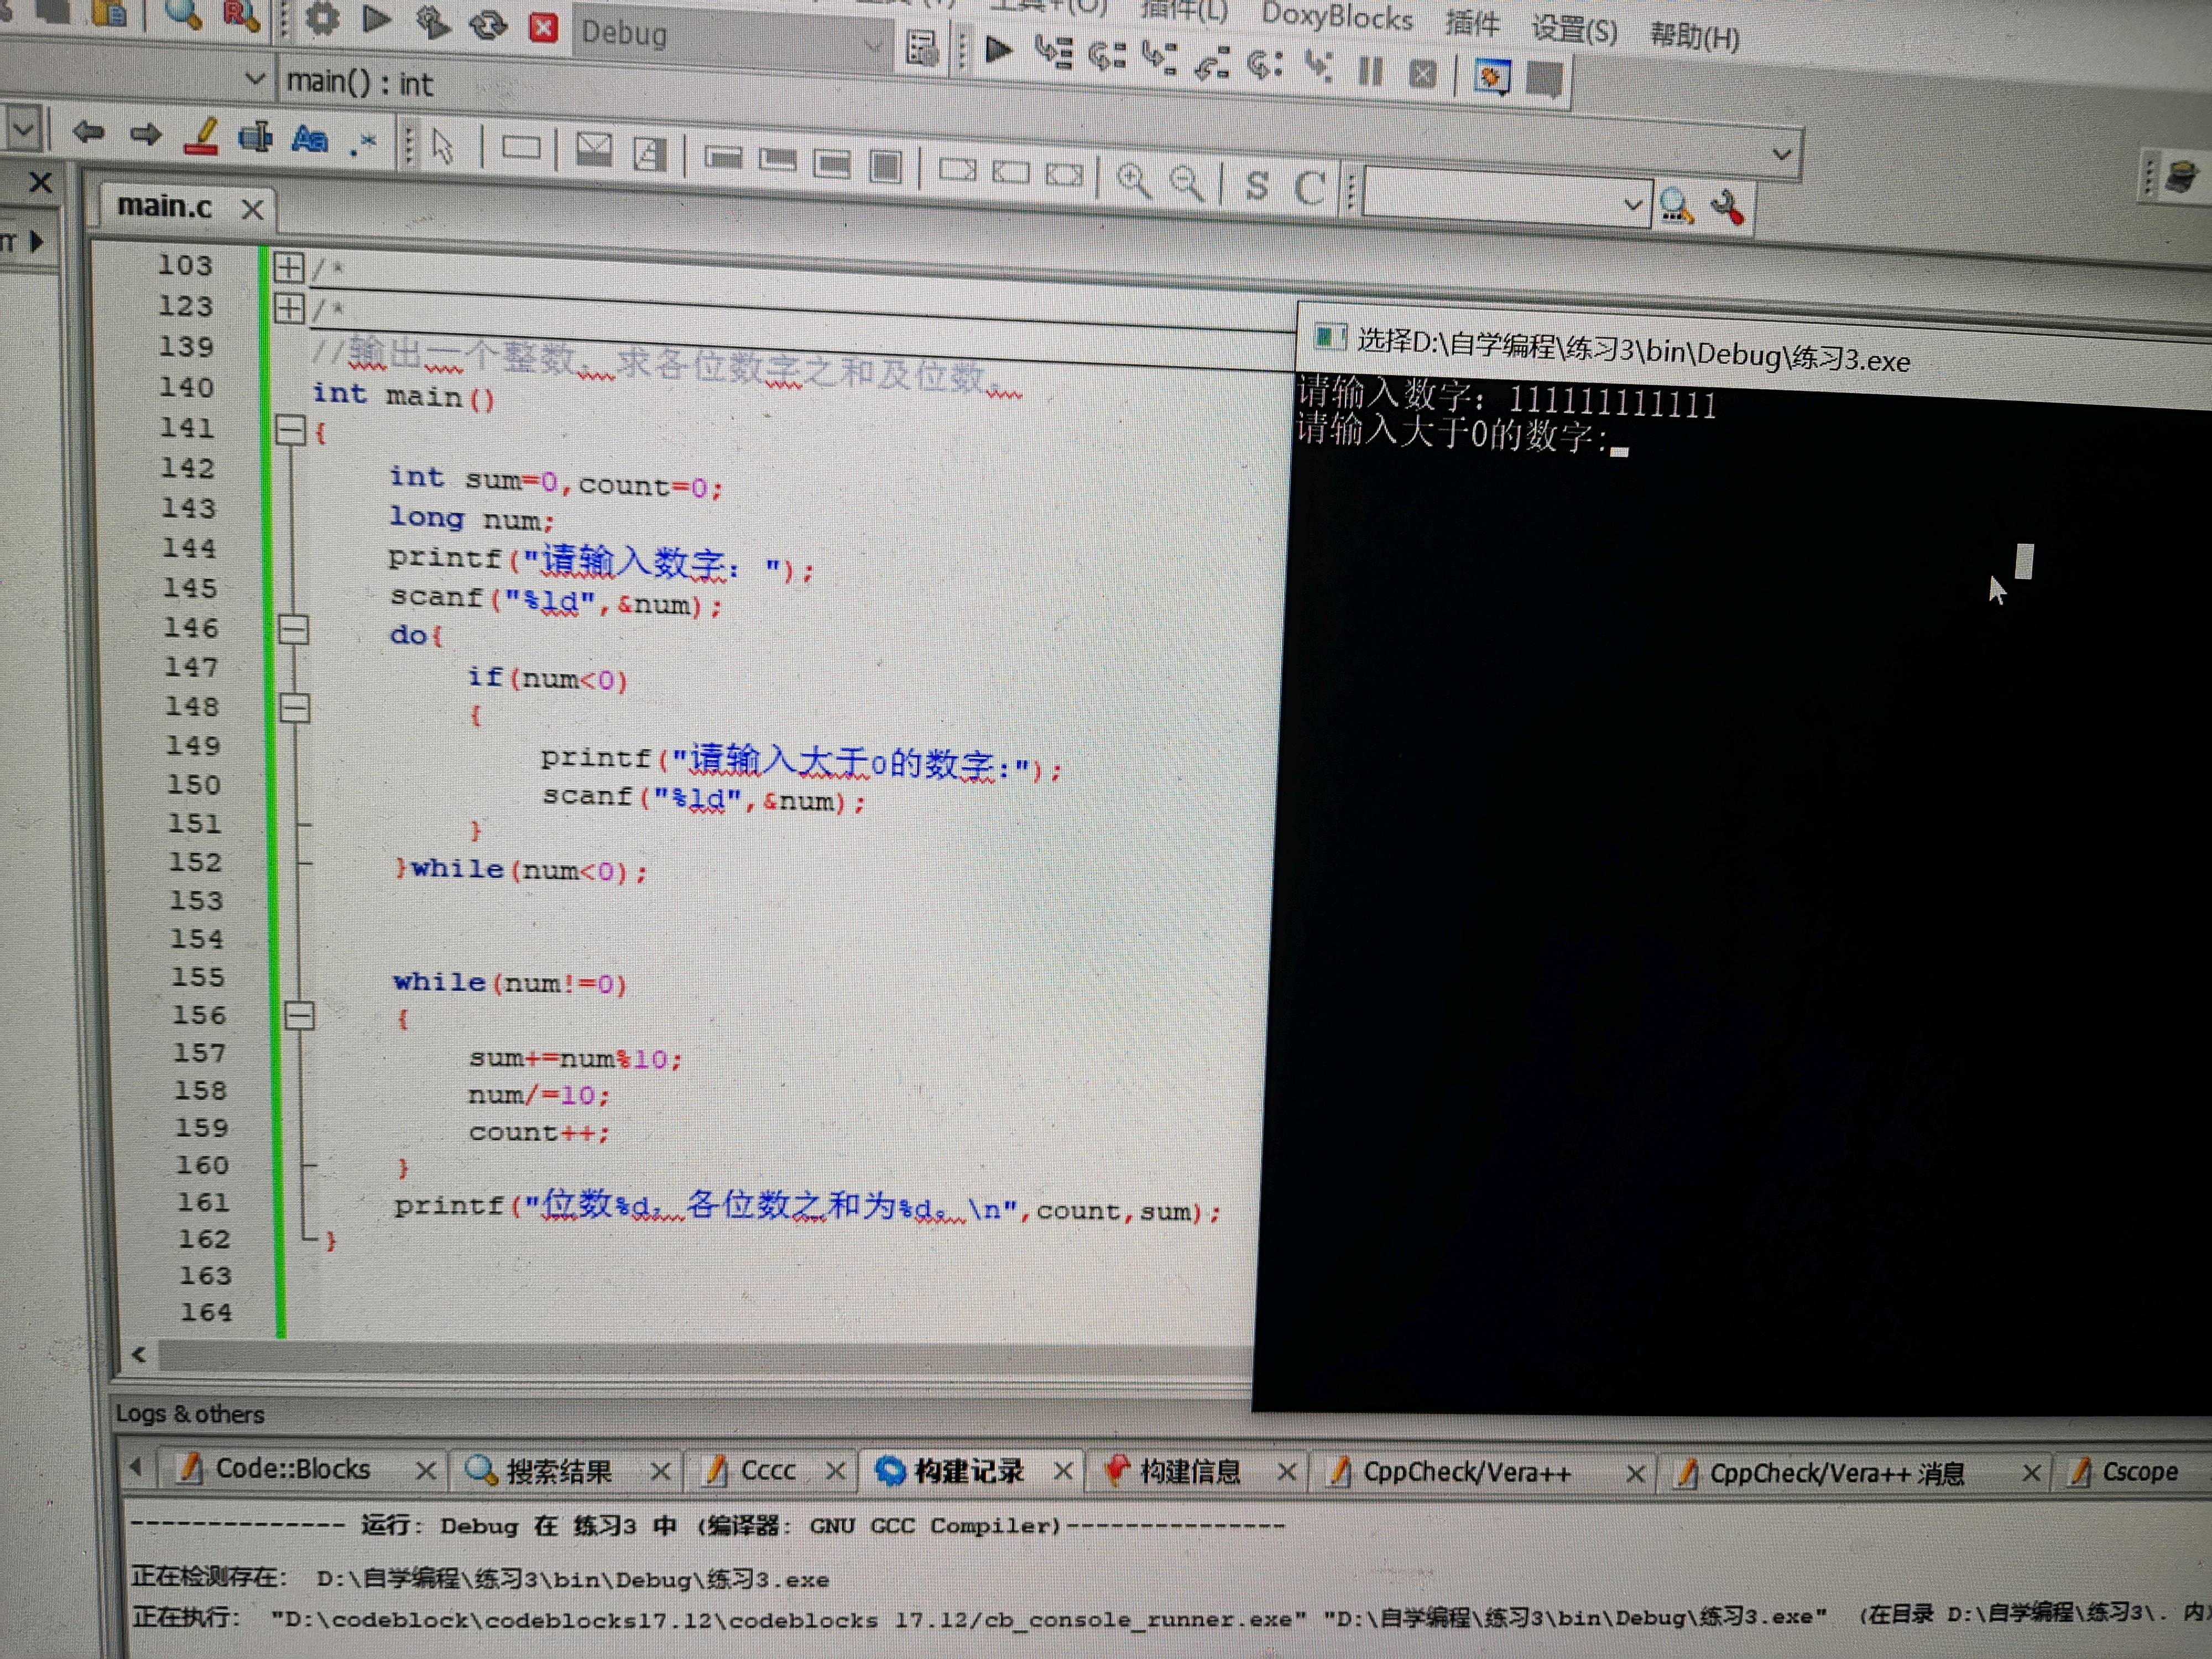The image size is (2212, 1659).
Task: Select the arrow pointer tool
Action: tap(442, 145)
